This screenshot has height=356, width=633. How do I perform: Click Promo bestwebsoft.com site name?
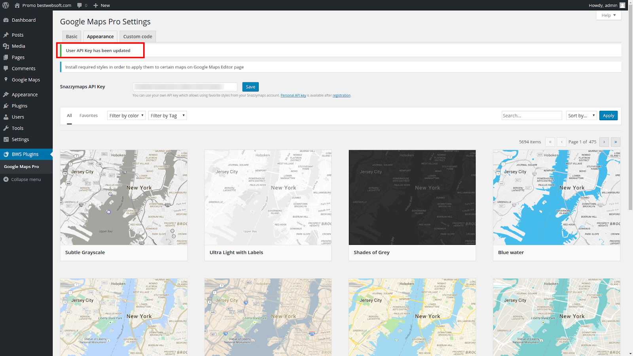47,5
